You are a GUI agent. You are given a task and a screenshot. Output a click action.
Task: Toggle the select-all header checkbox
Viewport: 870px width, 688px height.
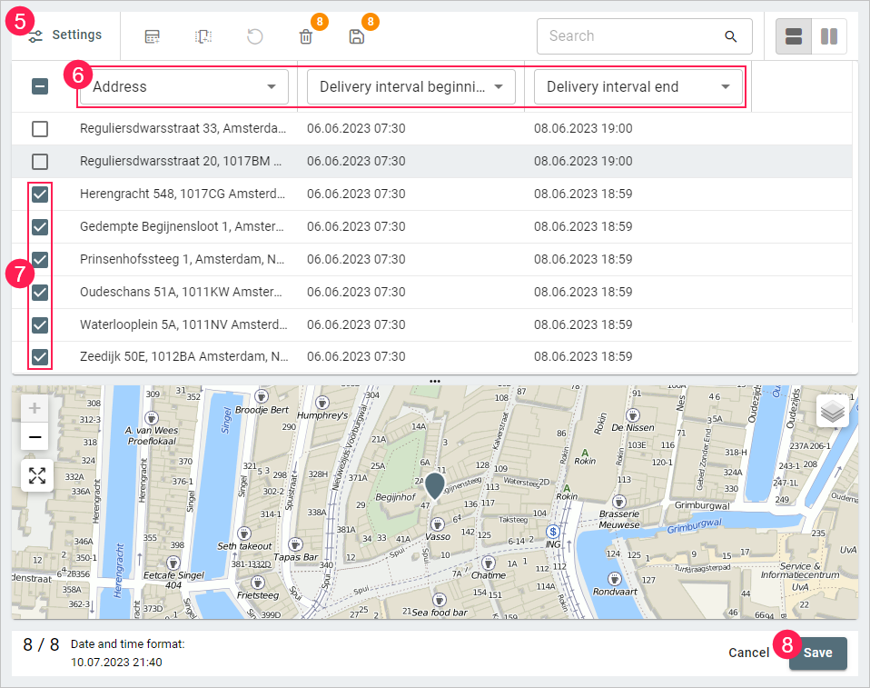pyautogui.click(x=40, y=87)
